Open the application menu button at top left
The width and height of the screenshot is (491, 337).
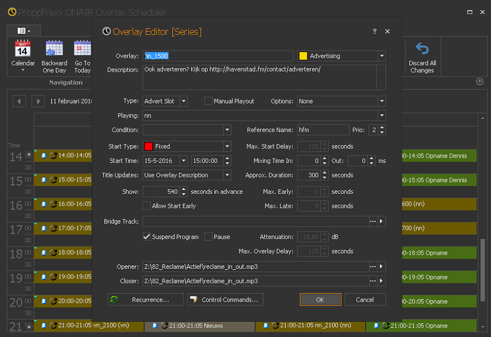click(x=24, y=30)
